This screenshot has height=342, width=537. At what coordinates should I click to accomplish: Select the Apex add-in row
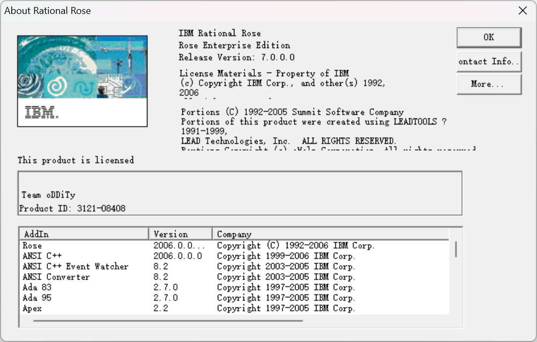click(x=234, y=308)
